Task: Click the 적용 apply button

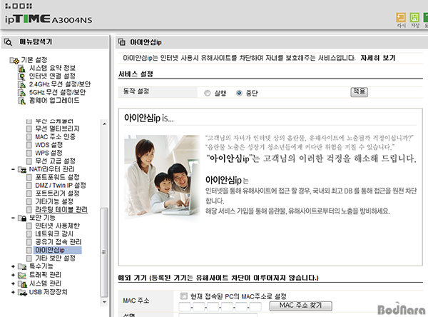Action: point(360,91)
